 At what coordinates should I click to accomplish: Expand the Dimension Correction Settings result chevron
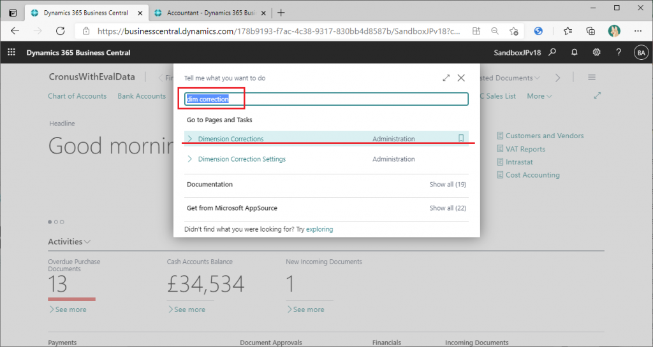coord(190,159)
